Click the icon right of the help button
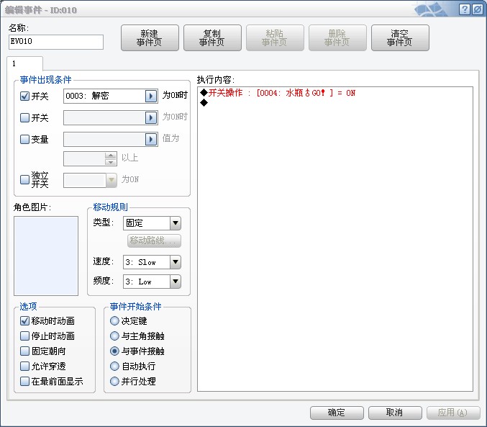 point(477,9)
